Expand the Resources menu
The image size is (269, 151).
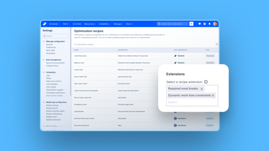click(x=90, y=24)
